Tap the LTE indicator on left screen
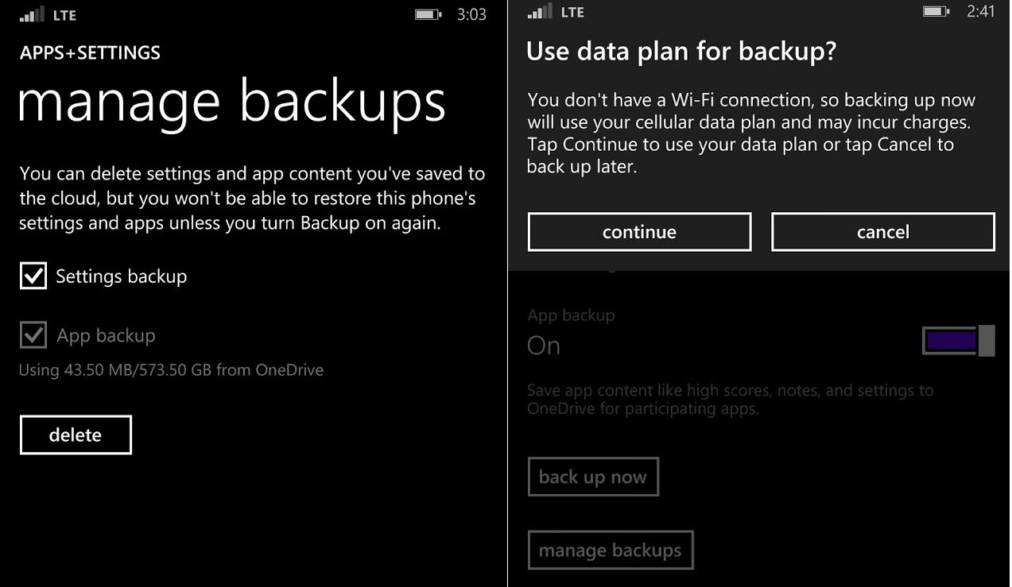This screenshot has height=587, width=1012. click(64, 15)
